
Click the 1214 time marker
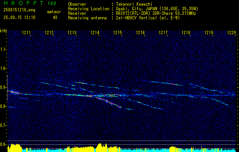point(95,33)
